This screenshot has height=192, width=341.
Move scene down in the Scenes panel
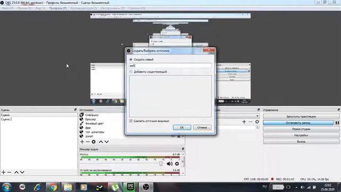click(22, 172)
